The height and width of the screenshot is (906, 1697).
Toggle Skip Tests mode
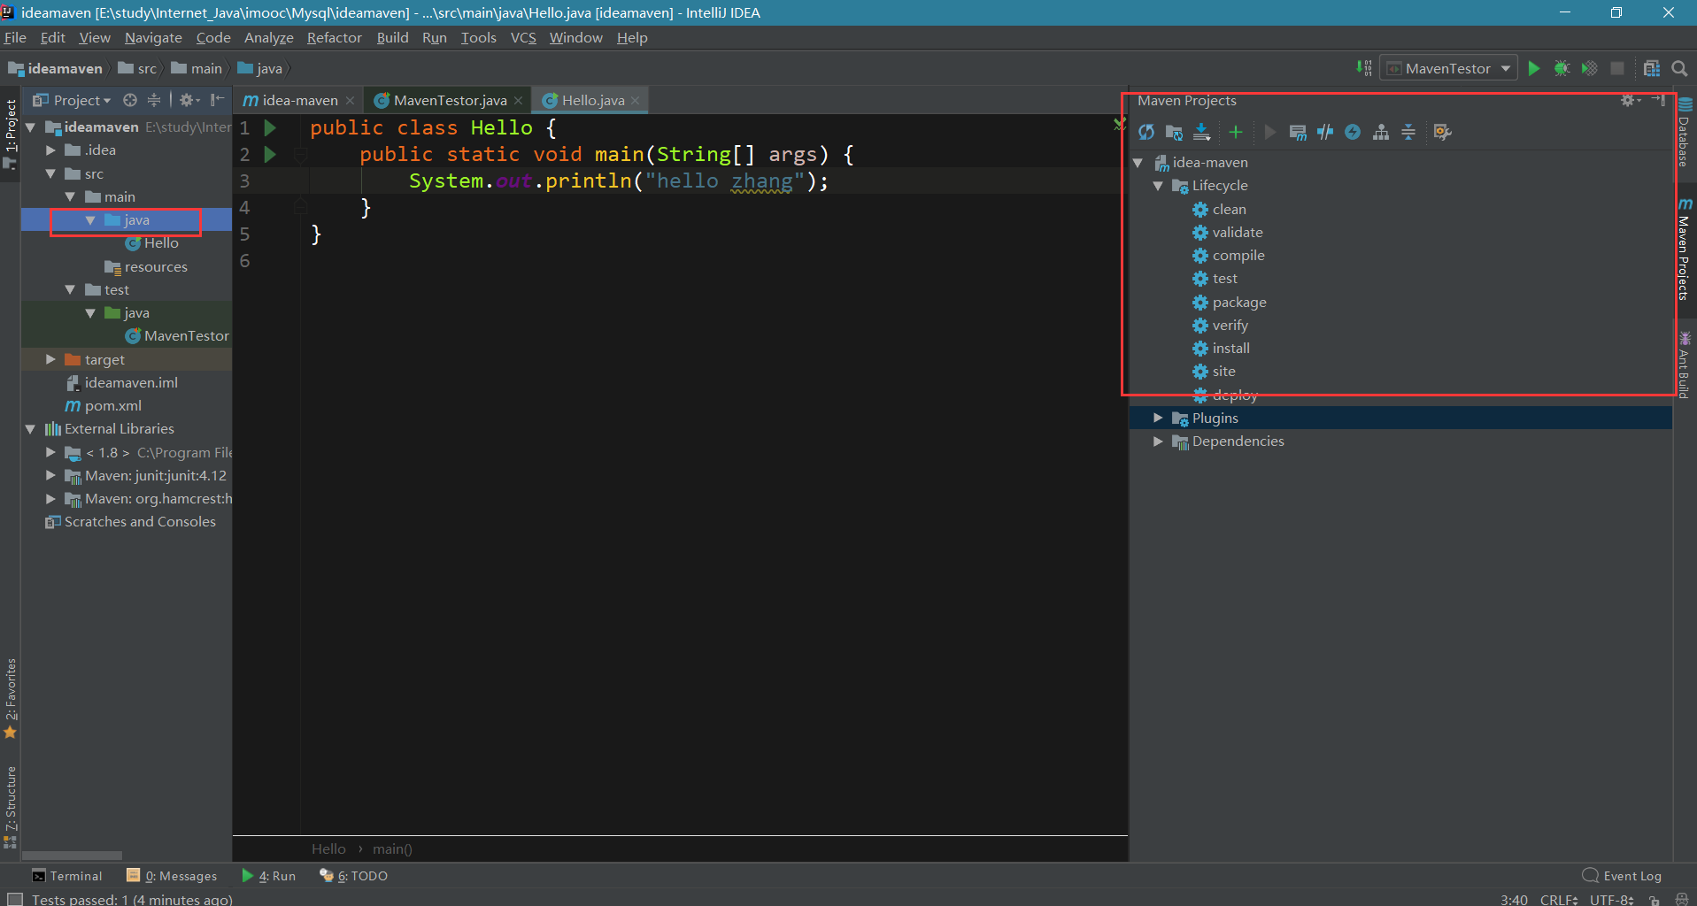(x=1353, y=133)
